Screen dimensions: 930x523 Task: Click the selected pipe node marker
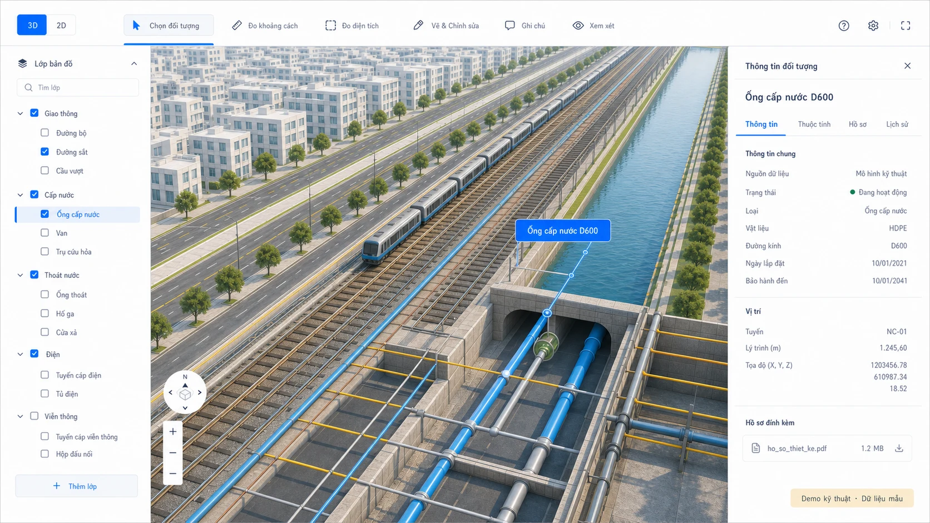(x=547, y=313)
